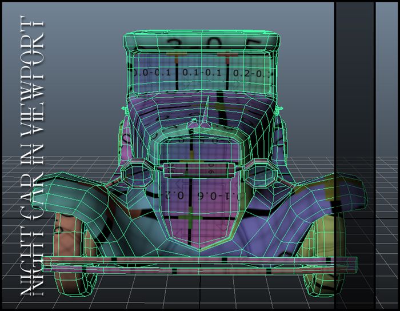Select the front bumper bar mesh

pos(200,265)
